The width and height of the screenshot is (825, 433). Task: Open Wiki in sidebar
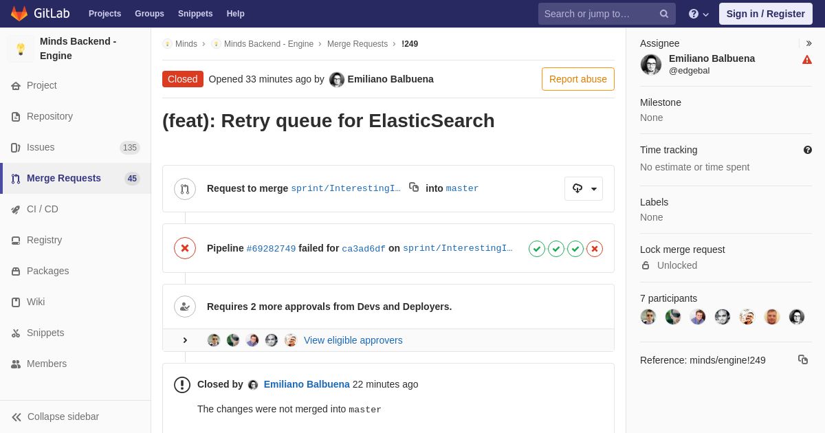pyautogui.click(x=36, y=302)
